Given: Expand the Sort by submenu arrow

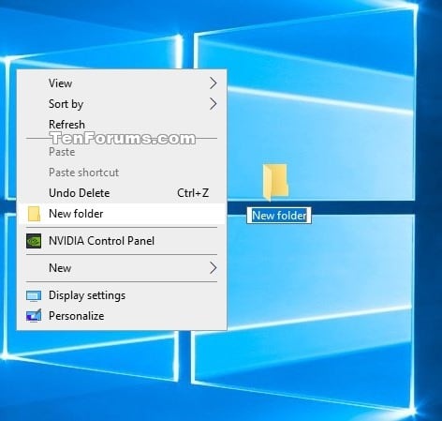Looking at the screenshot, I should pyautogui.click(x=213, y=104).
